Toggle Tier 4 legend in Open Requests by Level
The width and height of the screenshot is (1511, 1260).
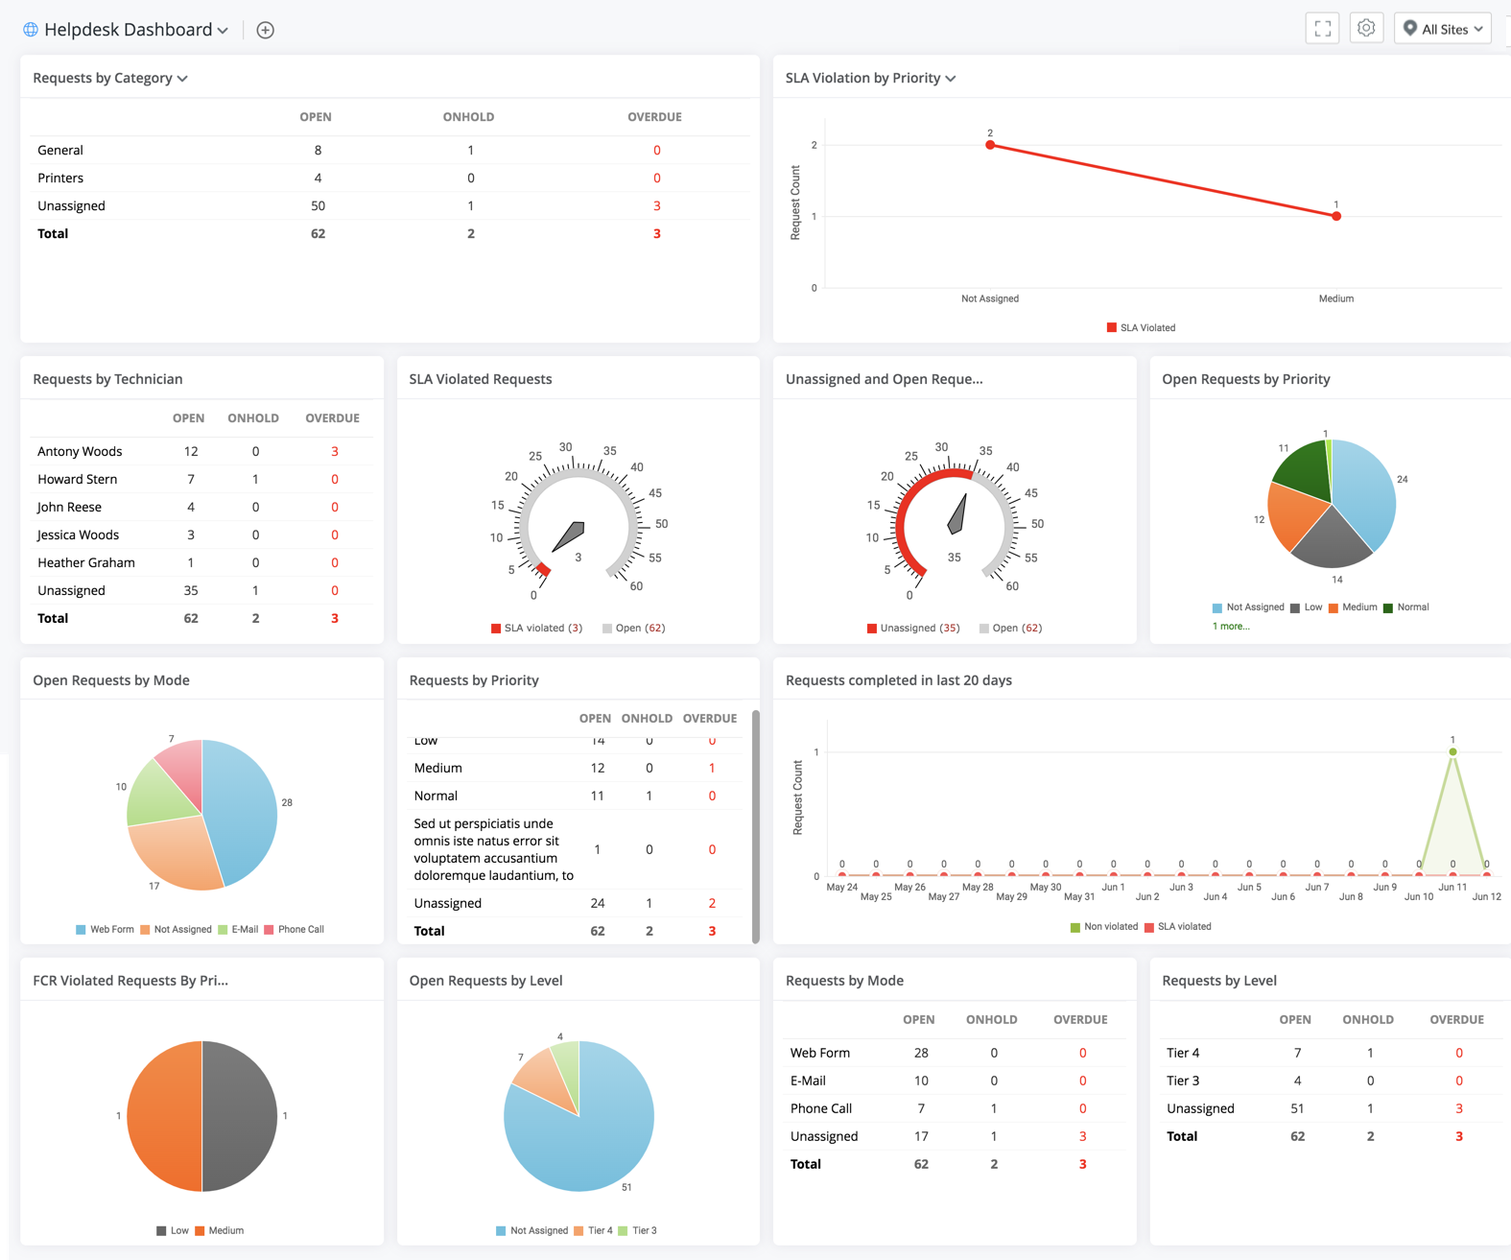click(x=593, y=1230)
